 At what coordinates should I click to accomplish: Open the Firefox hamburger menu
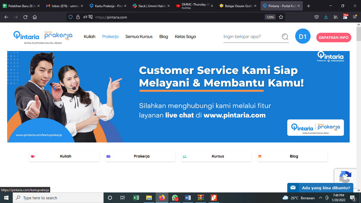(355, 17)
